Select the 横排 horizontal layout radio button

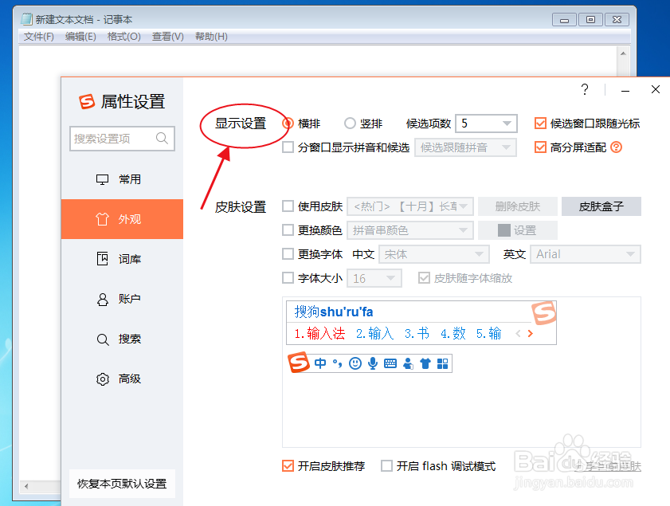(x=288, y=124)
